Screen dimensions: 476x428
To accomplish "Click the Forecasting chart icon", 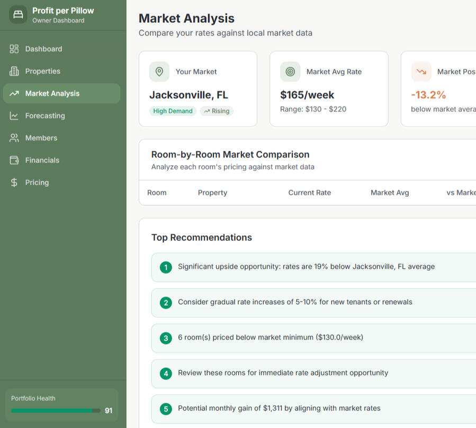I will click(x=14, y=115).
